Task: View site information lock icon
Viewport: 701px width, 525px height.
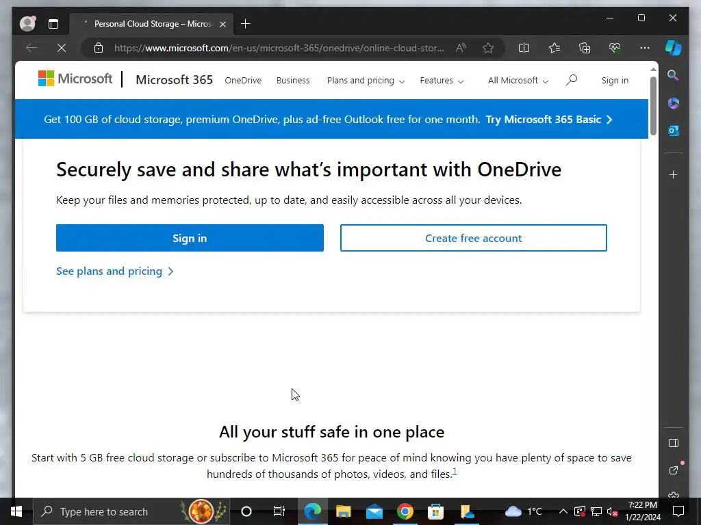Action: pos(99,48)
